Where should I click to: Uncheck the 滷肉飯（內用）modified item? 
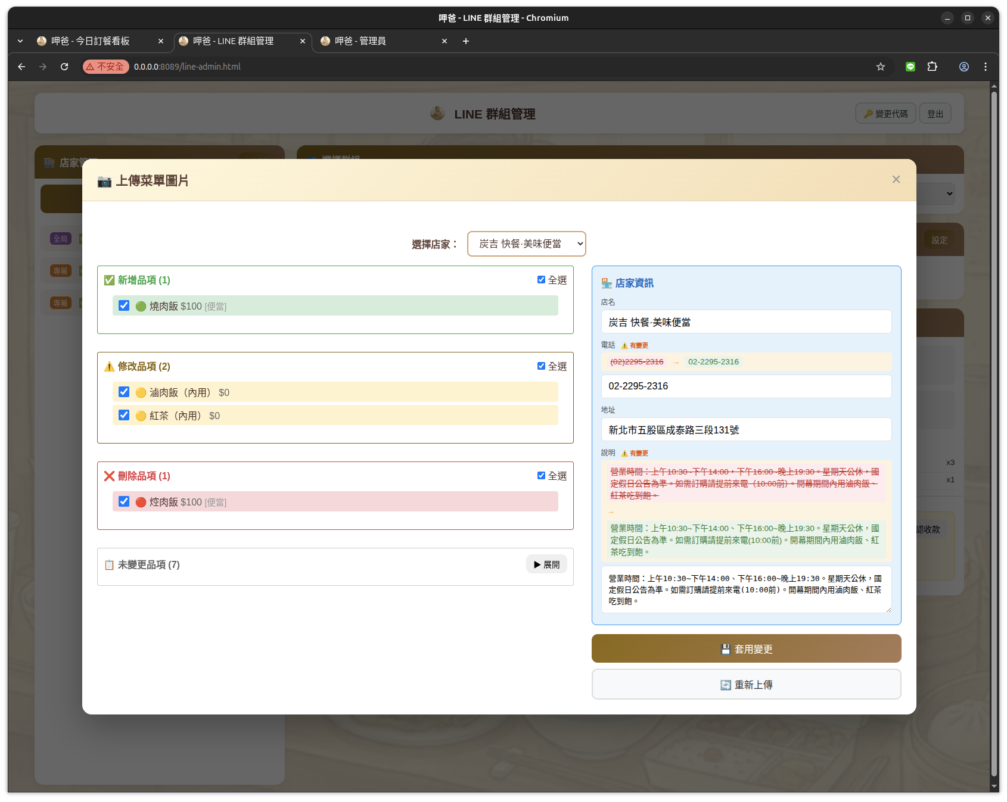[124, 392]
